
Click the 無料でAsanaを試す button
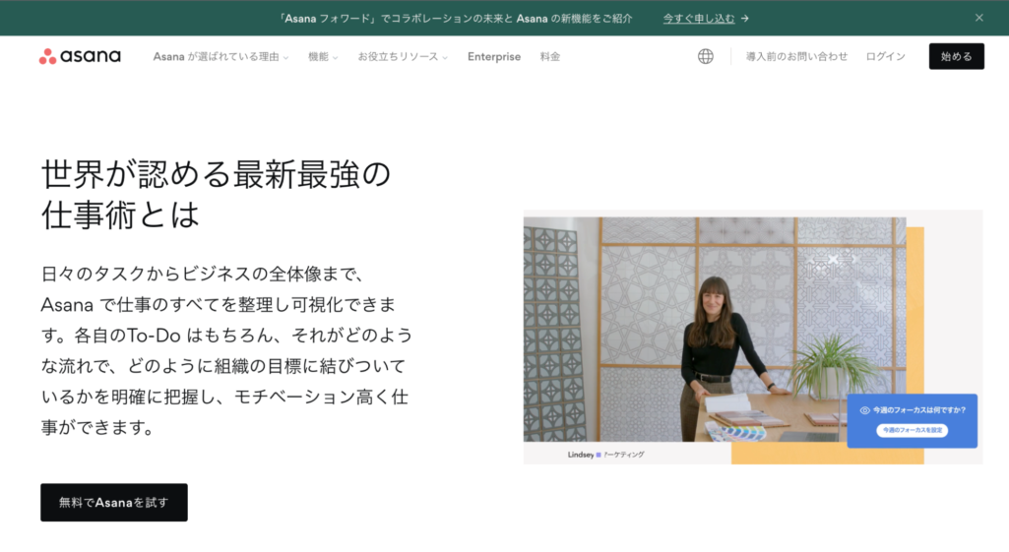pyautogui.click(x=114, y=502)
